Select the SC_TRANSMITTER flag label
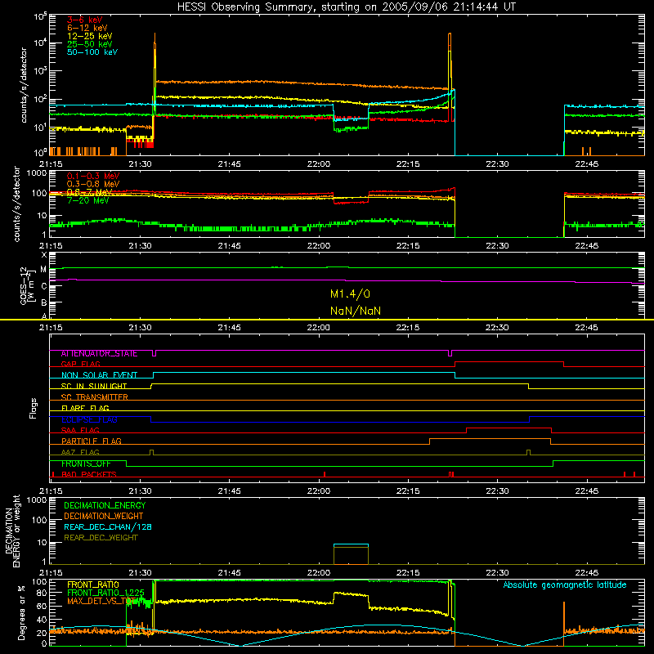Viewport: 654px width, 654px height. pyautogui.click(x=94, y=397)
